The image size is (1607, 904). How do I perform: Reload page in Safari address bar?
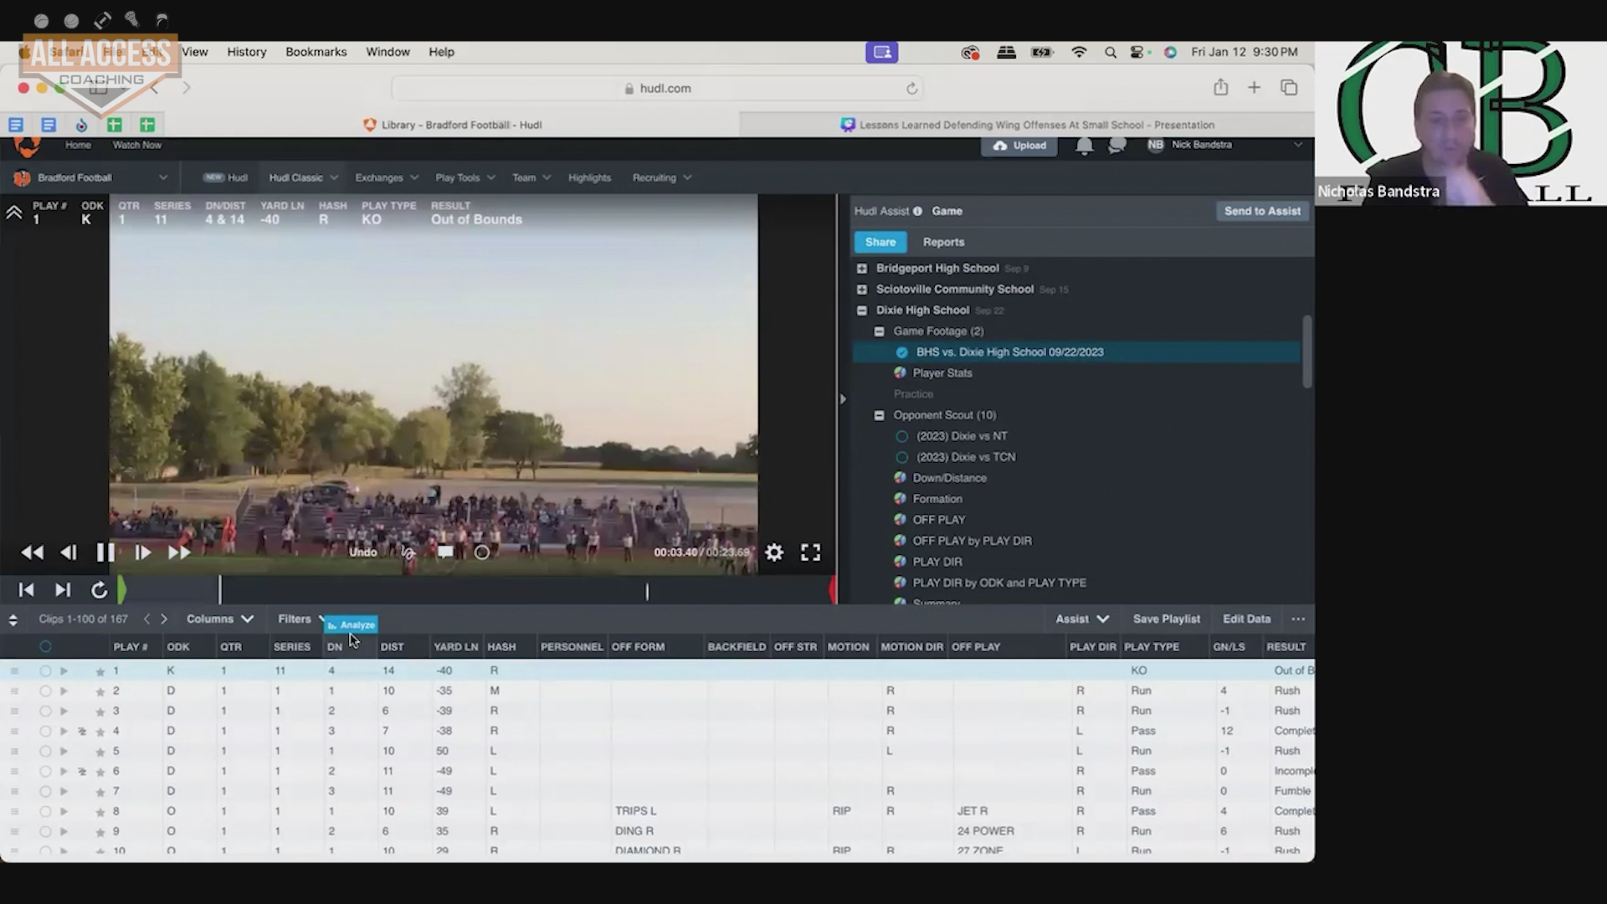[x=911, y=89]
